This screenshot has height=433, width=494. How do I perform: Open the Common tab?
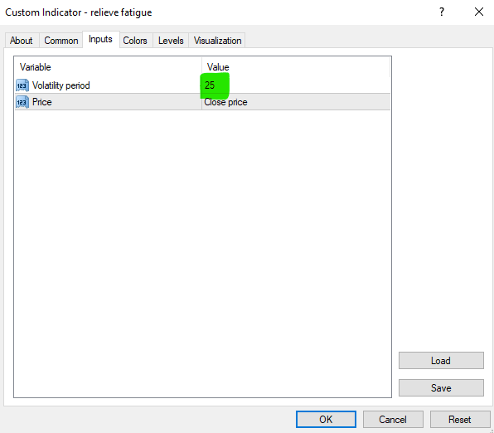tap(61, 41)
